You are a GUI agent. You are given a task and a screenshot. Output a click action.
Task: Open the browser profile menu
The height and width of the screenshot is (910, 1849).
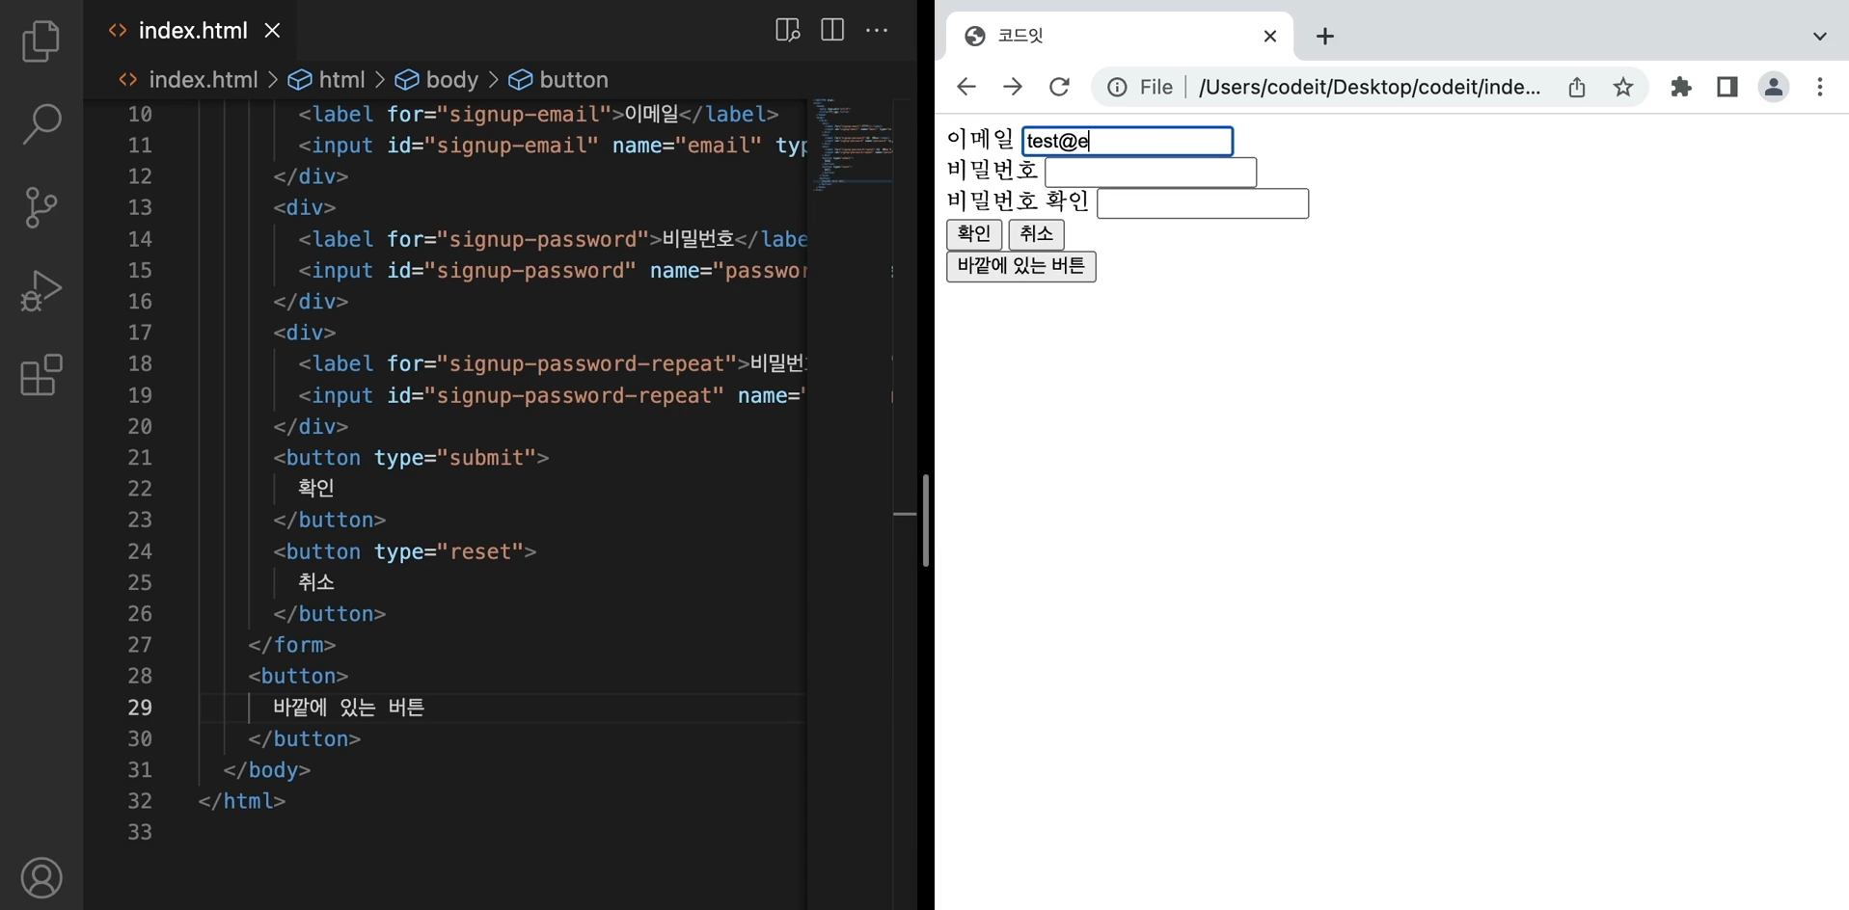click(x=1774, y=87)
